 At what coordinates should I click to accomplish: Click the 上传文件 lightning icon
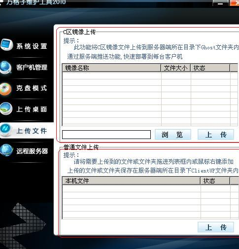(6, 130)
